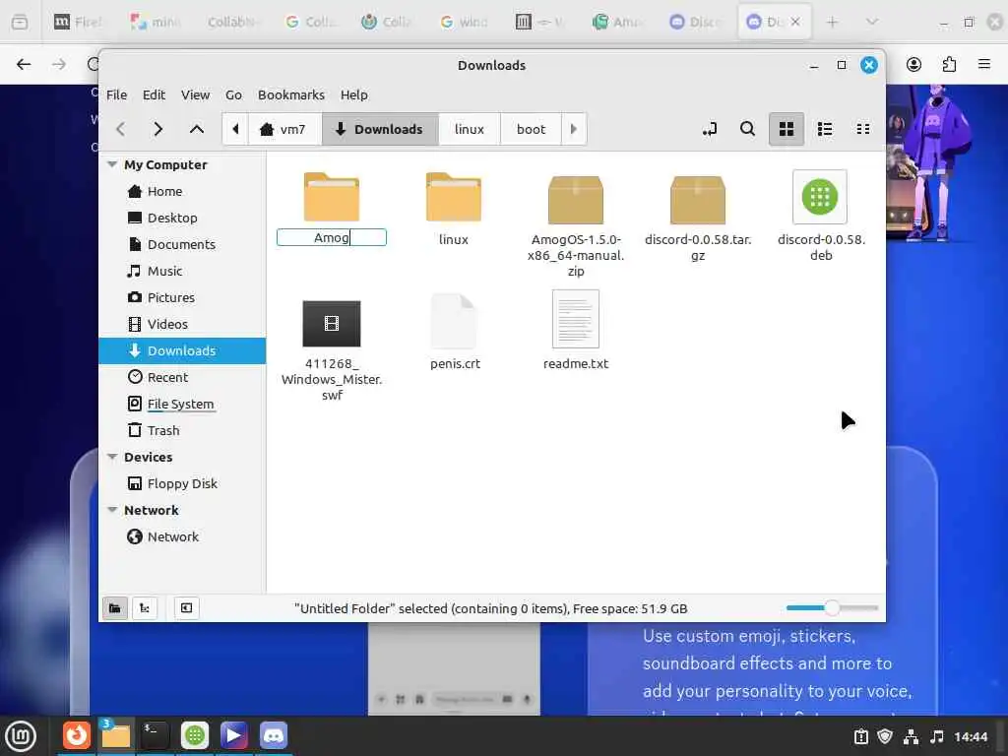
Task: Open the View menu
Action: [195, 94]
